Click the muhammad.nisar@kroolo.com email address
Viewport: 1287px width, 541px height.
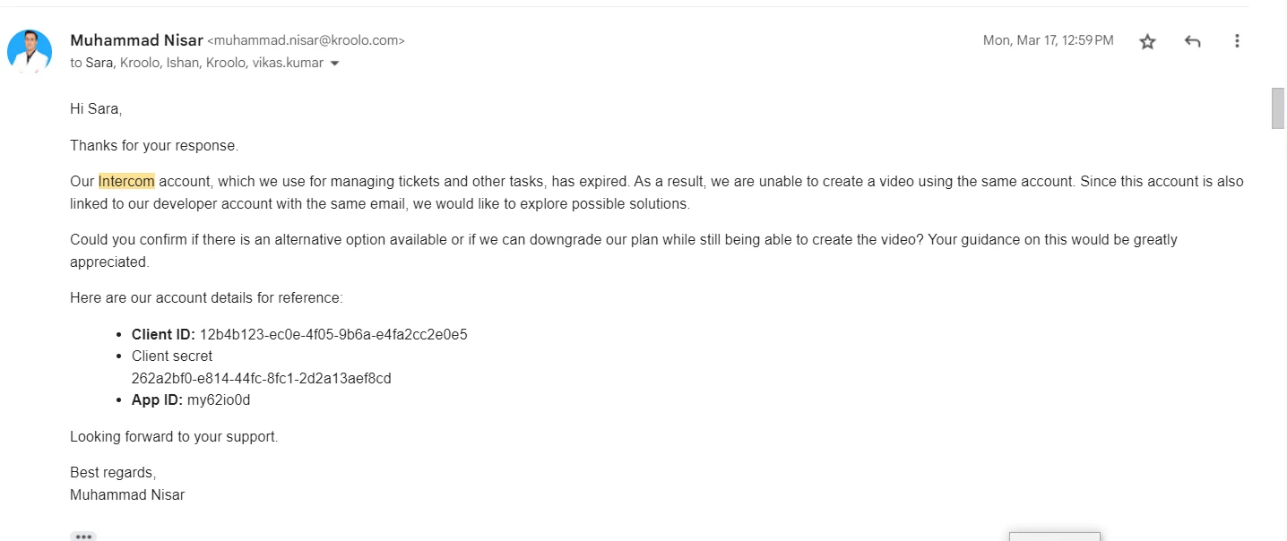click(x=306, y=41)
